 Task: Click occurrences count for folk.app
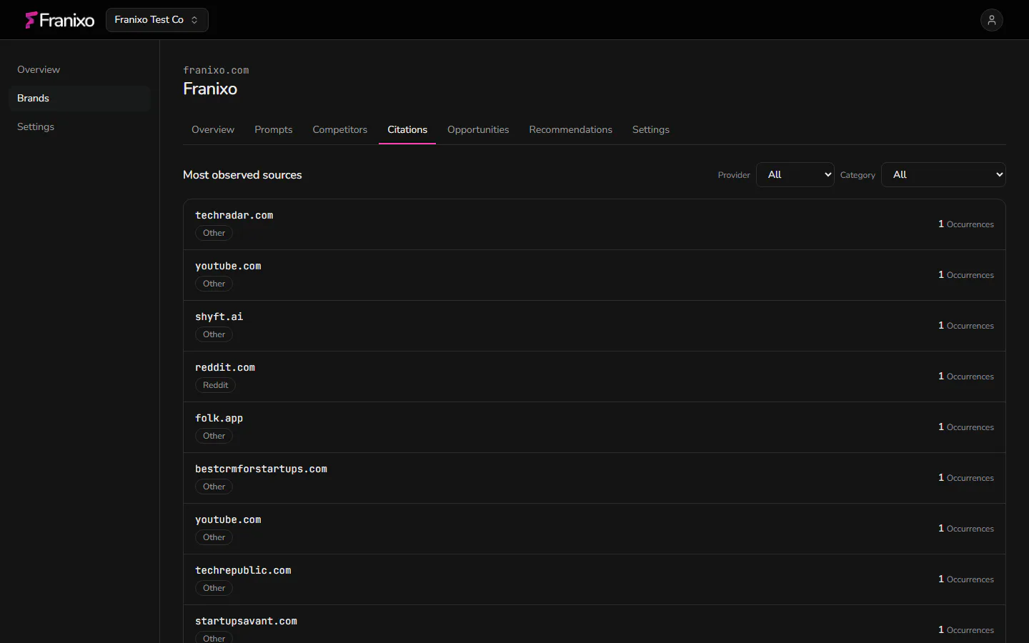click(x=966, y=427)
